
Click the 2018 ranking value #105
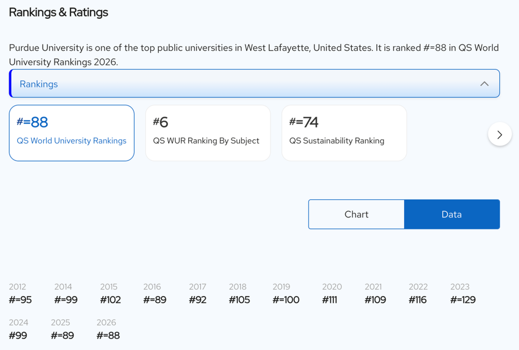tap(239, 300)
